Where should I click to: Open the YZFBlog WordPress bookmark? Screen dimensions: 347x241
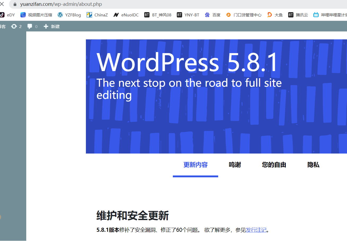click(69, 15)
